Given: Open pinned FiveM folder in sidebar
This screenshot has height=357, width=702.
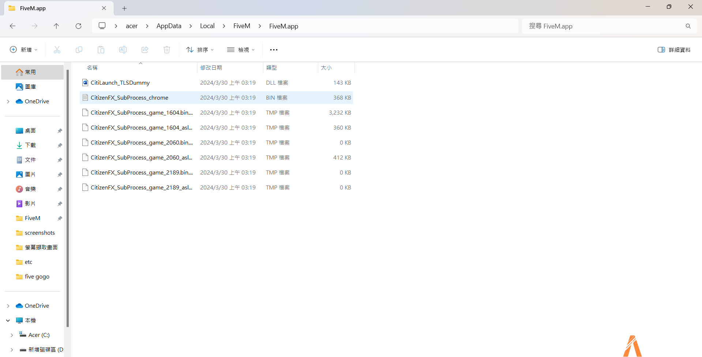Looking at the screenshot, I should pyautogui.click(x=32, y=218).
